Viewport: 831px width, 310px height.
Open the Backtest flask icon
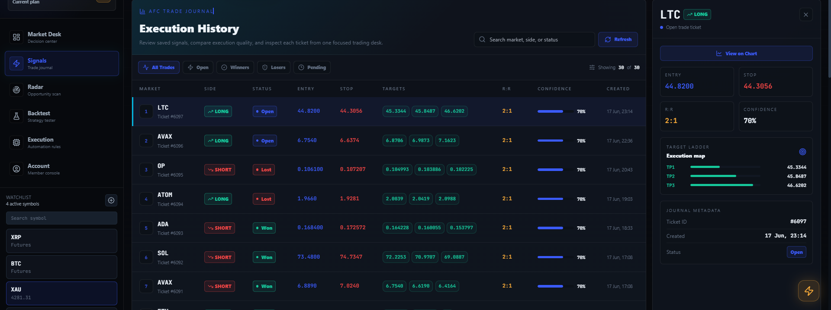[16, 116]
